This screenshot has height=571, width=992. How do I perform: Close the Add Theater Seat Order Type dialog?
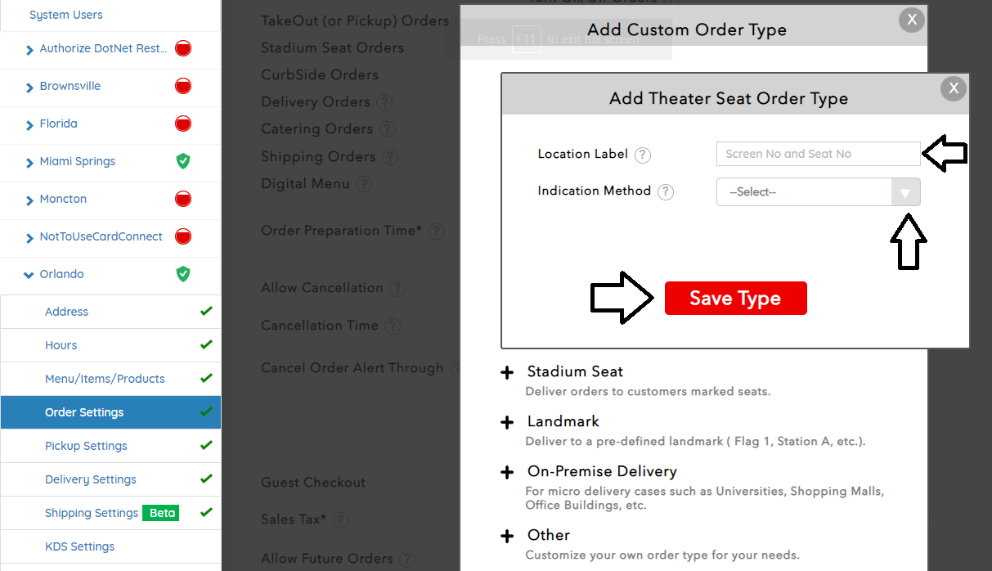coord(953,88)
